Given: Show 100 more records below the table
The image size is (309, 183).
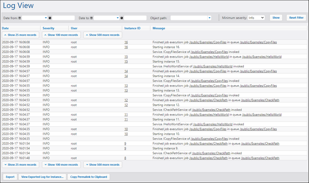Looking at the screenshot, I should (x=61, y=165).
